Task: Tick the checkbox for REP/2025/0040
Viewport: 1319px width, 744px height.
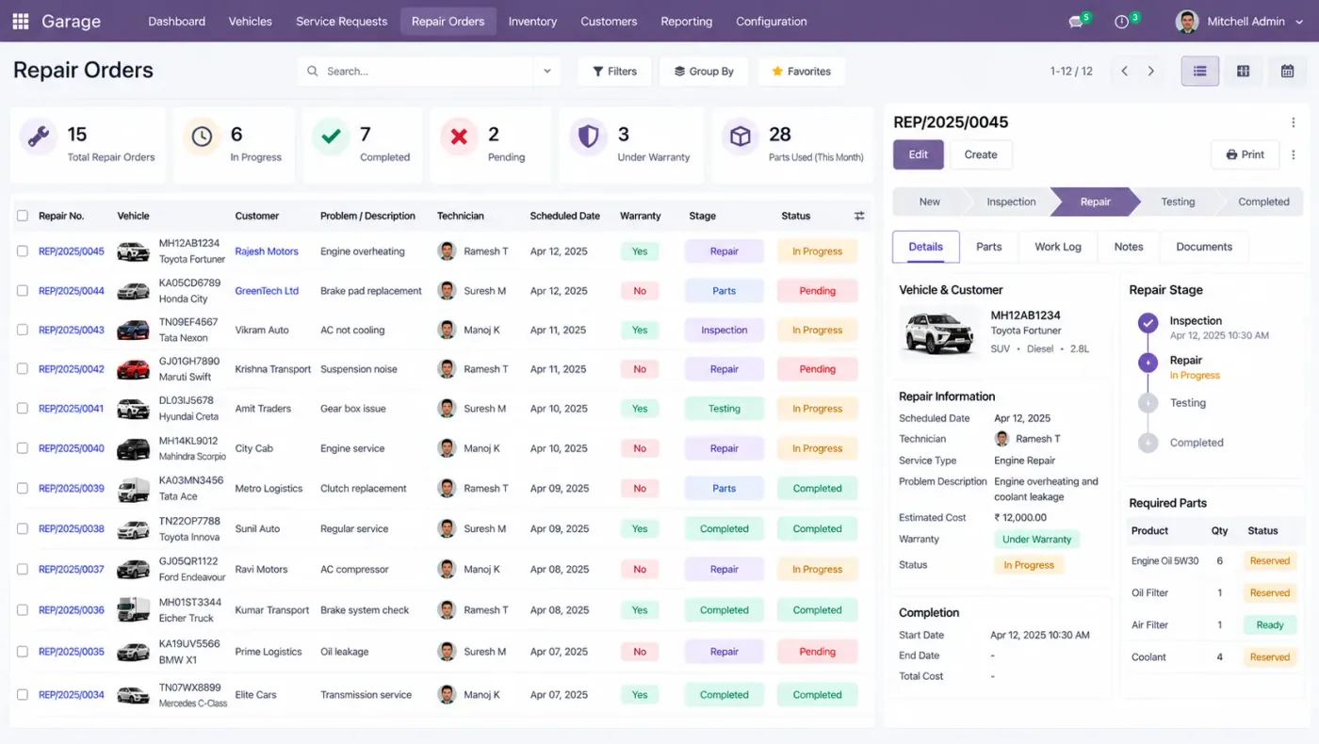Action: click(x=23, y=448)
